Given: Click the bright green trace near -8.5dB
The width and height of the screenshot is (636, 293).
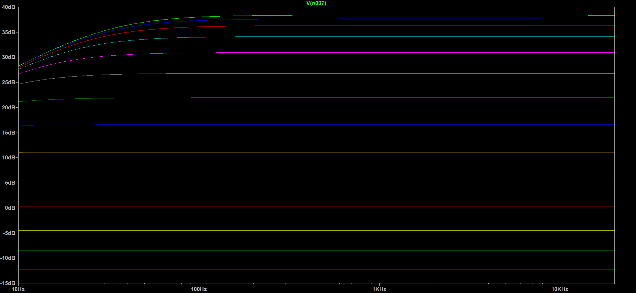Looking at the screenshot, I should tap(316, 251).
